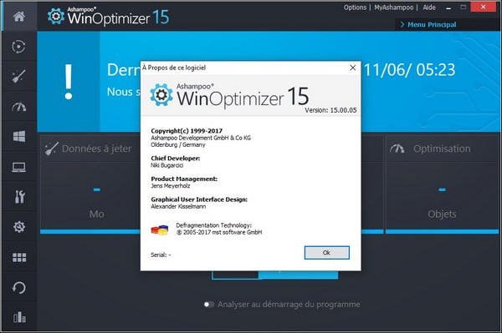Select the wrench and screwdriver tools icon
The width and height of the screenshot is (502, 333).
[x=19, y=197]
